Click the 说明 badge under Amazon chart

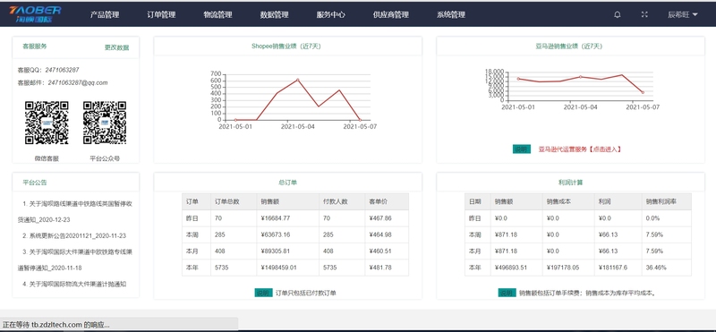tap(522, 149)
